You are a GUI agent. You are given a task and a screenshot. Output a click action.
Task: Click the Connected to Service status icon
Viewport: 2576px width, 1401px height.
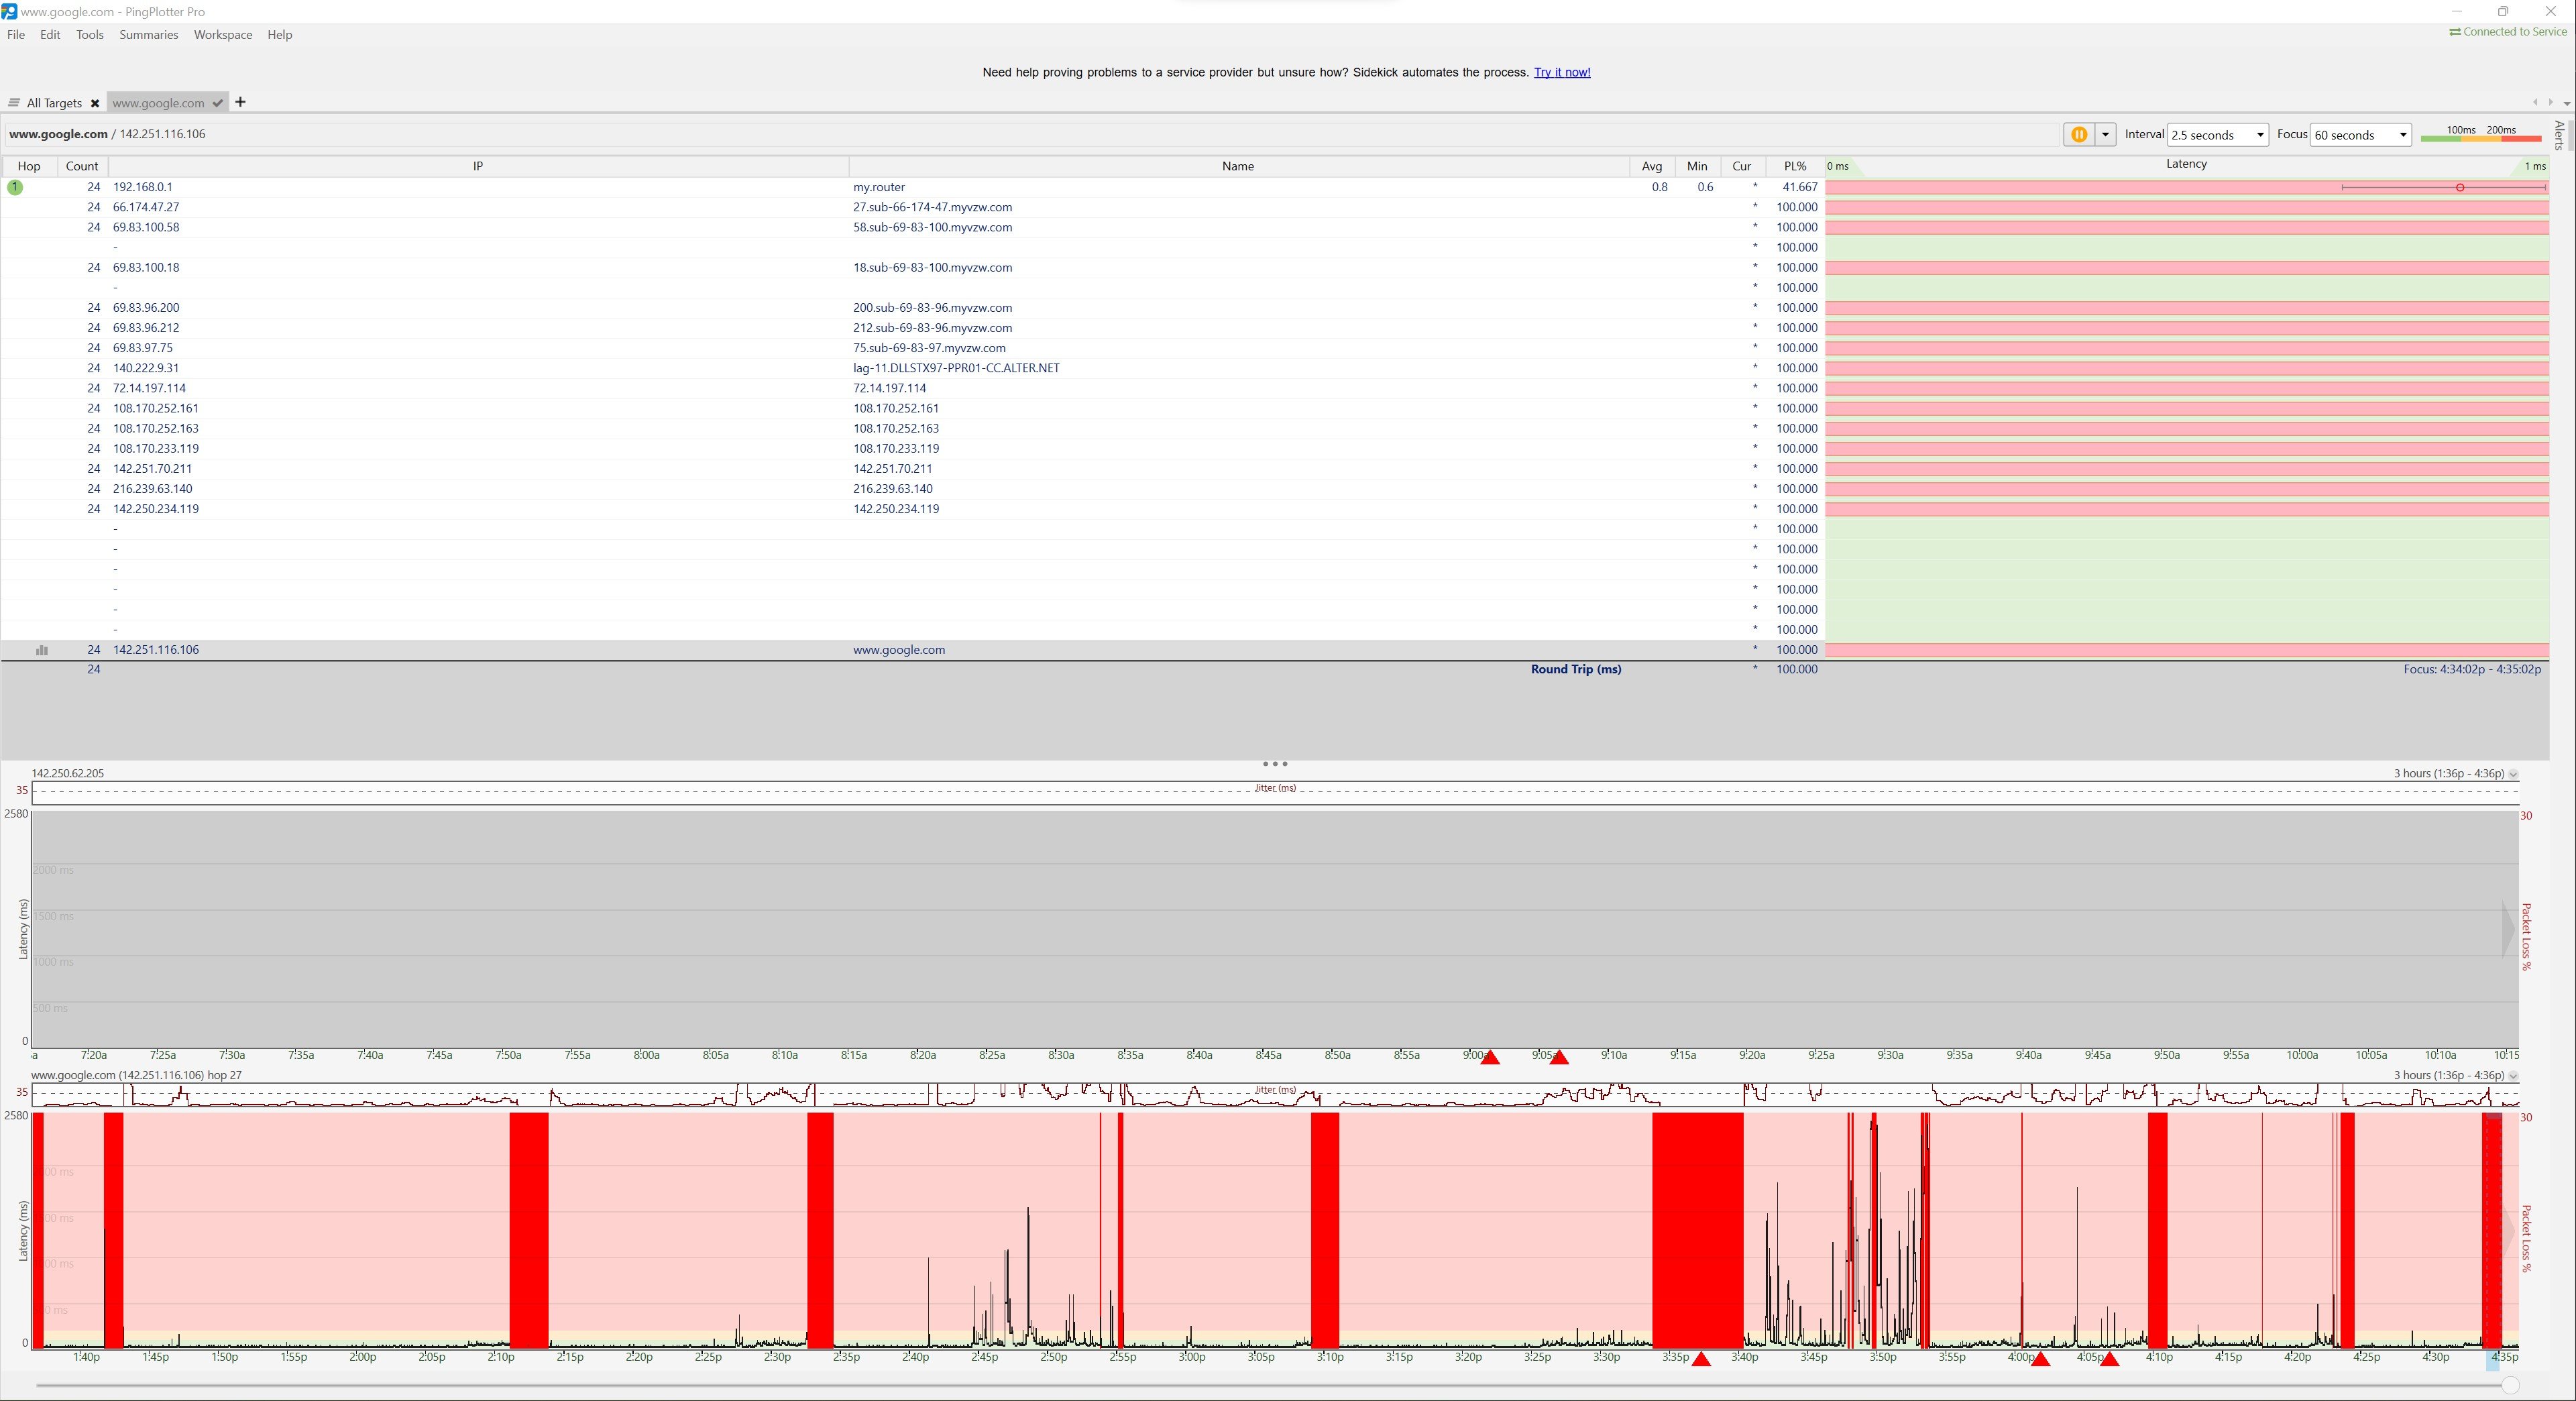2455,31
